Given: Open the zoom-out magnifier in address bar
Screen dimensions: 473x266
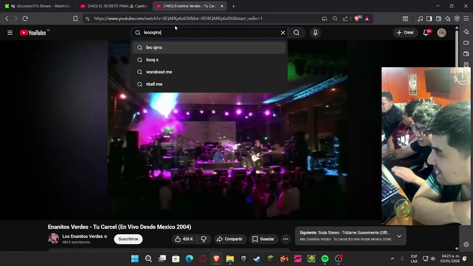Looking at the screenshot, I should (335, 18).
